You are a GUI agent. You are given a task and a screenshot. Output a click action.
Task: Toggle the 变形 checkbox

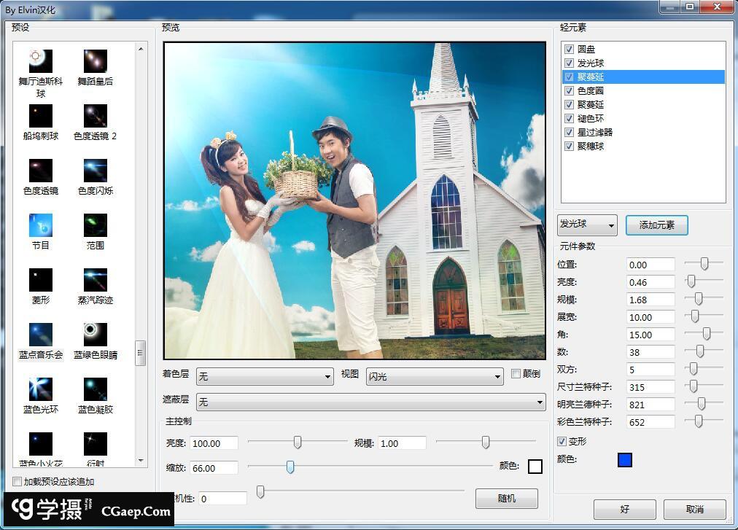[562, 442]
